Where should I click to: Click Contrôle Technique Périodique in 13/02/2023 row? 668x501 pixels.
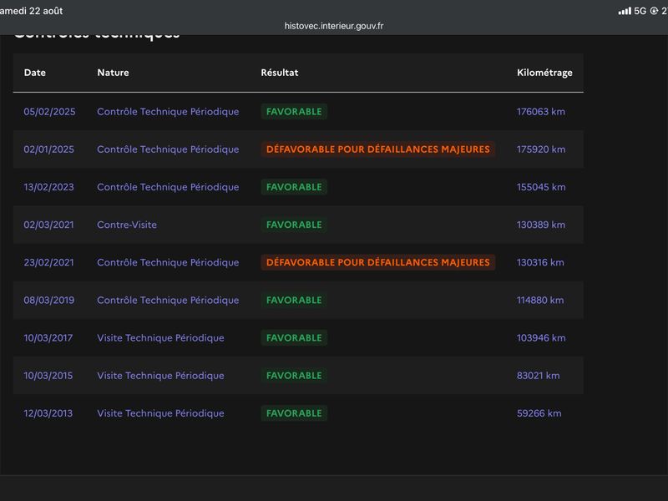[x=168, y=187]
